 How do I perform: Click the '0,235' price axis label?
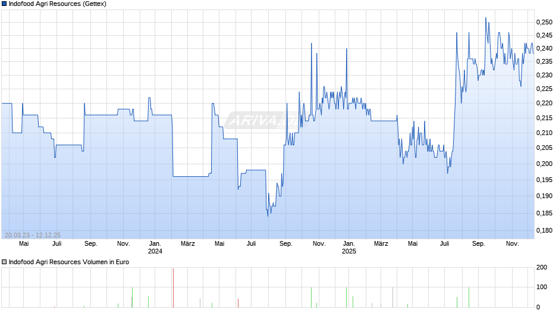point(544,62)
